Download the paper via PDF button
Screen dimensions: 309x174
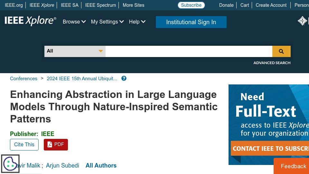[56, 145]
